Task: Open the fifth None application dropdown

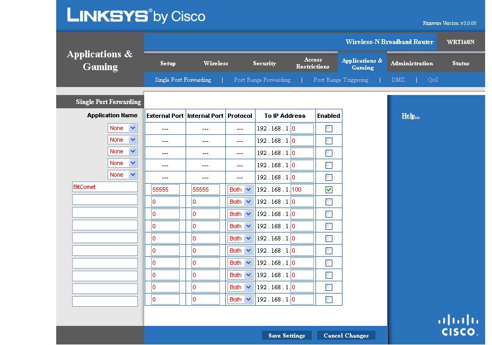Action: (x=122, y=175)
